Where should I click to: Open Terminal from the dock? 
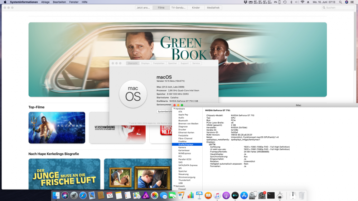tap(271, 195)
